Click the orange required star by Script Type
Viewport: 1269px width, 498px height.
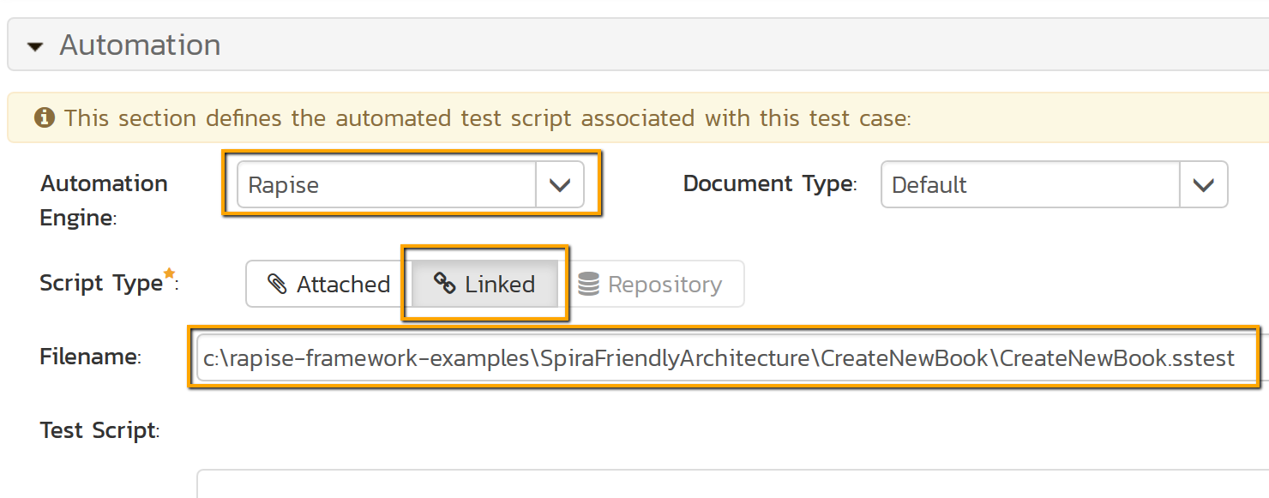pos(170,273)
